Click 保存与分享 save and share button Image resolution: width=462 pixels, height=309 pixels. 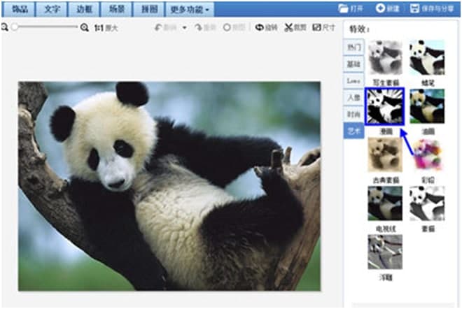click(x=414, y=8)
